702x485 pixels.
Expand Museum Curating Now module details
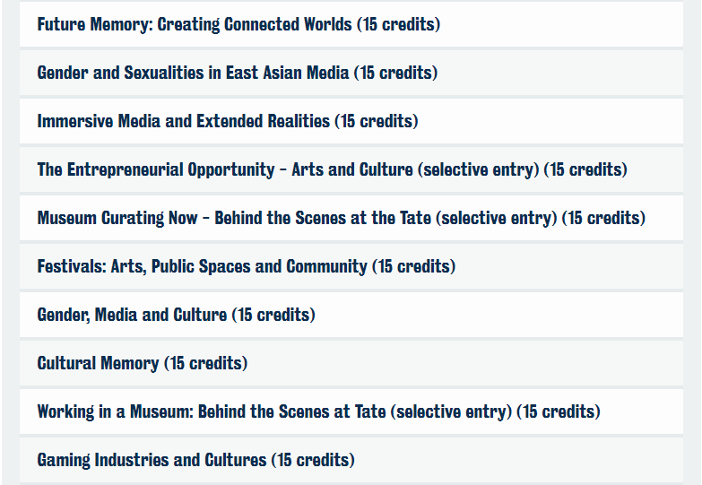point(351,218)
